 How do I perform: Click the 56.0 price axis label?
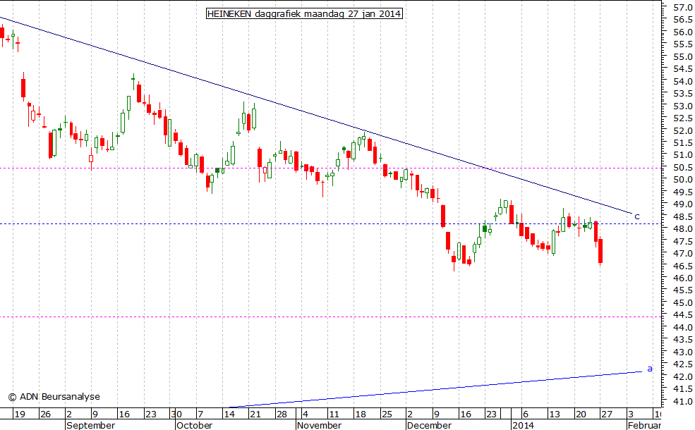(683, 32)
